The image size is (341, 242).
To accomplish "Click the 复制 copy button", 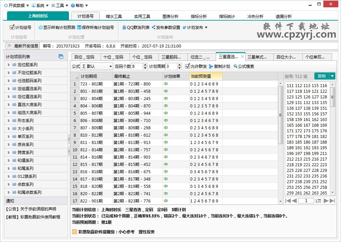I will click(x=322, y=76).
